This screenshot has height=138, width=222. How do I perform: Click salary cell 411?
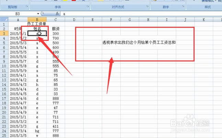click(56, 126)
